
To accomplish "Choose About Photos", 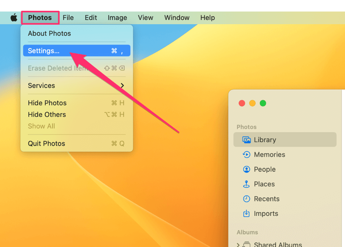I will point(77,33).
